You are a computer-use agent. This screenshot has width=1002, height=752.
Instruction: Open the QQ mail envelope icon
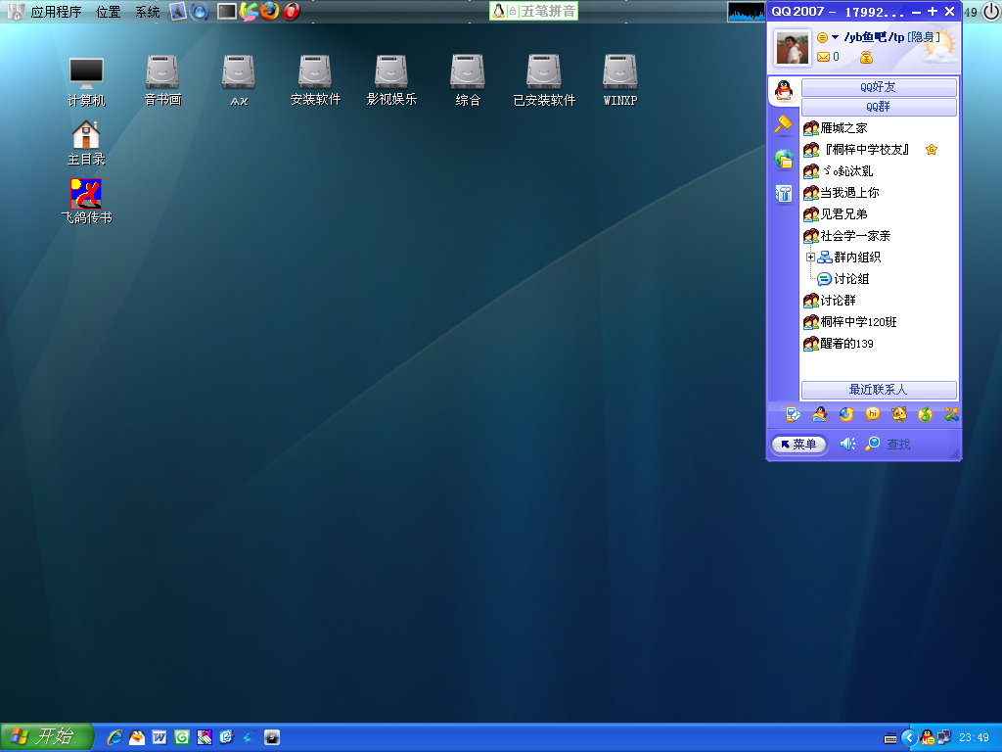pos(823,58)
